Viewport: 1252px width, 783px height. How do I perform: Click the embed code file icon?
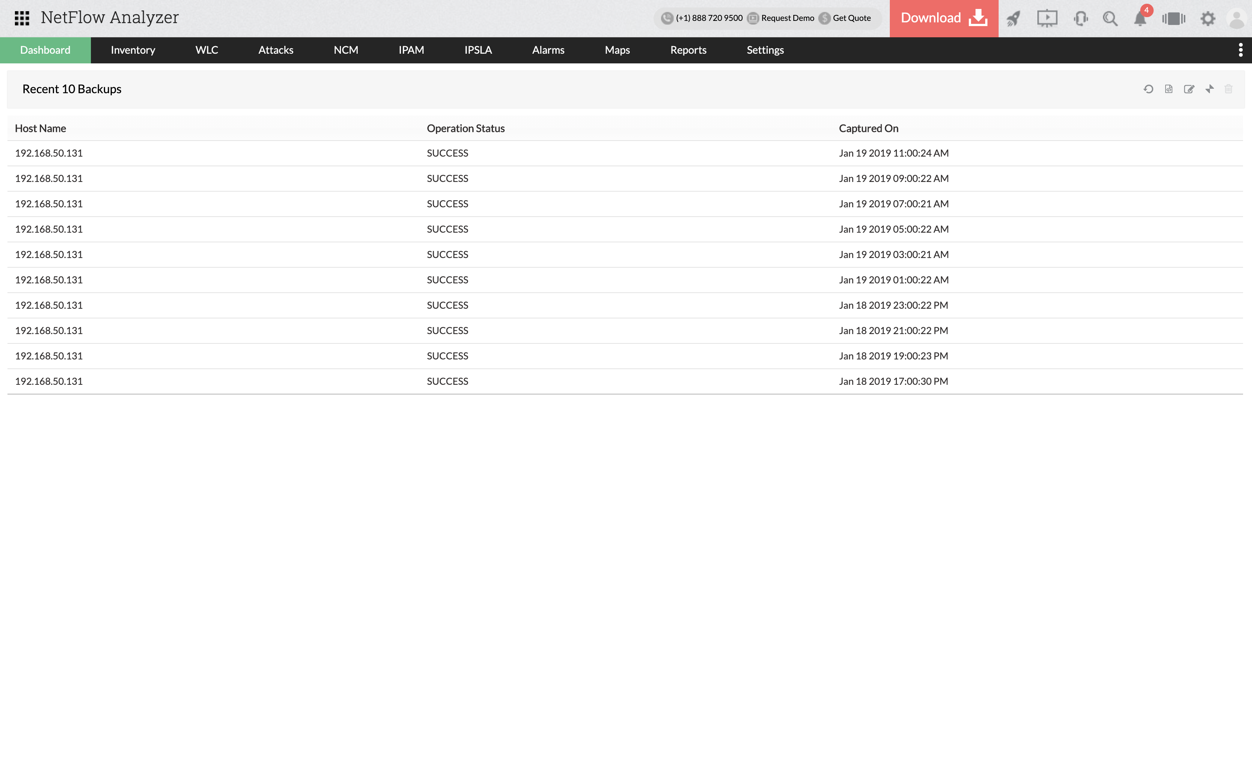coord(1169,89)
